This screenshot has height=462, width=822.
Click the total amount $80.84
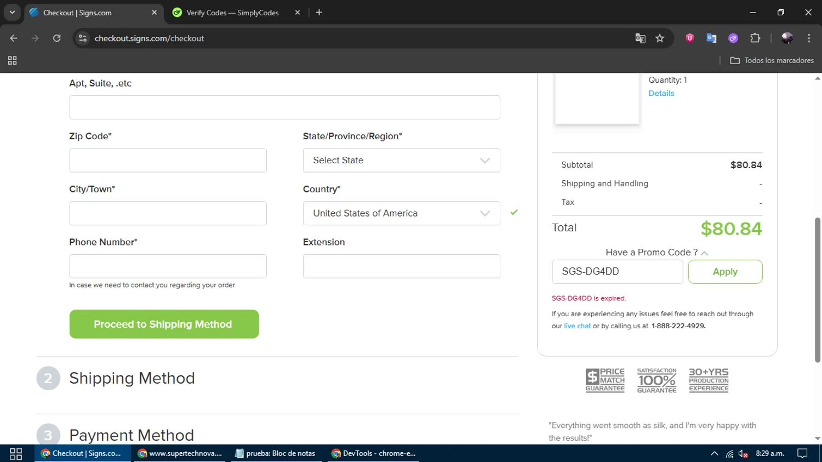tap(731, 229)
